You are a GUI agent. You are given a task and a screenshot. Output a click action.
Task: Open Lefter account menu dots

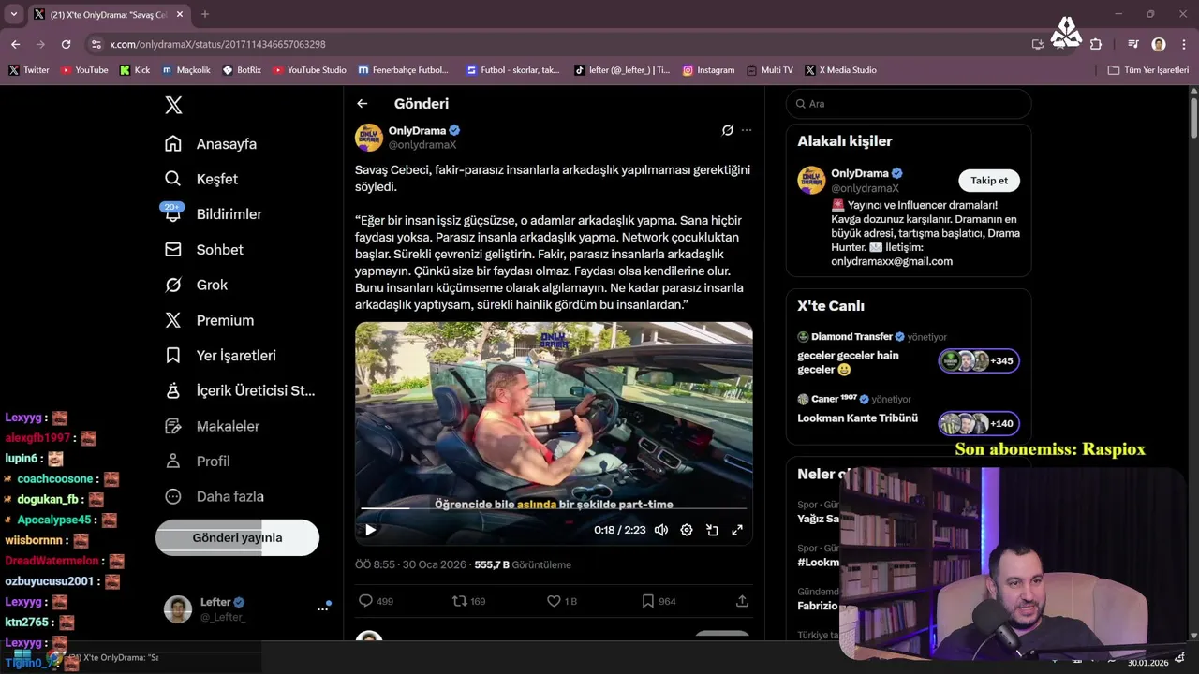[x=323, y=608]
